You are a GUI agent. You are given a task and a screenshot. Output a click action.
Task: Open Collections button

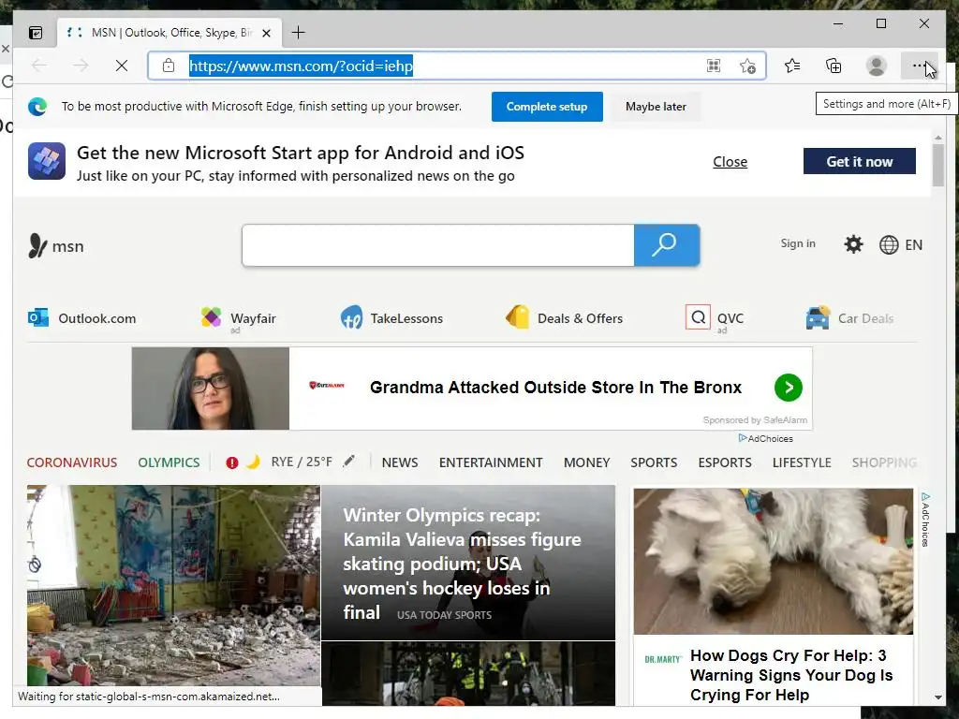[x=834, y=66]
